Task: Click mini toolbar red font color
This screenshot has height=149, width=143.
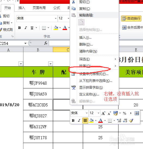Action: [x=101, y=121]
